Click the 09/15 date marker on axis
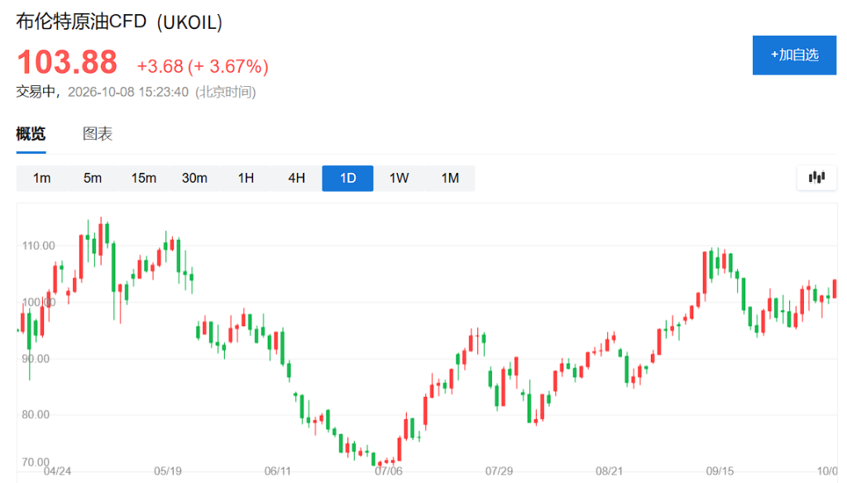Viewport: 847px width, 483px height. 720,471
